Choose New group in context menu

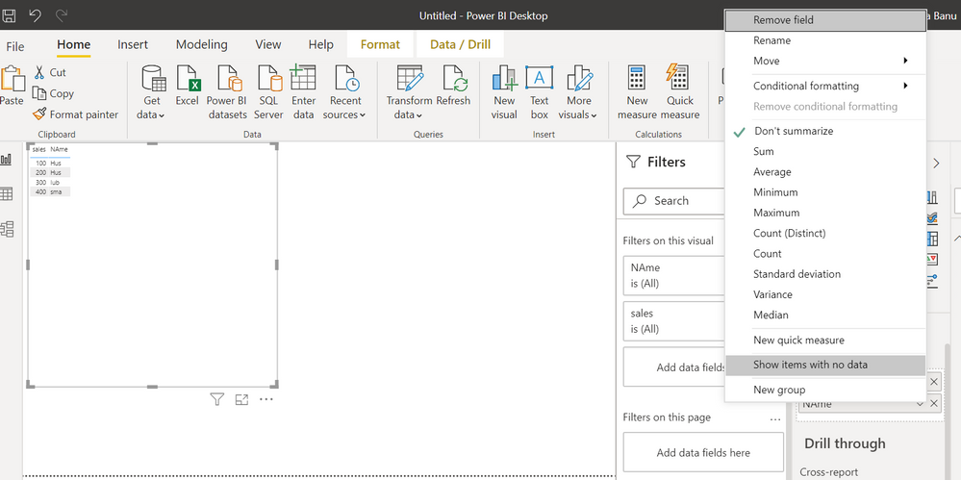(x=825, y=390)
